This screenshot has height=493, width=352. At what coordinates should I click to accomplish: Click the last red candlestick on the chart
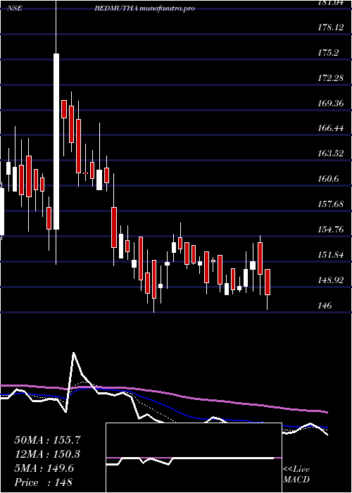[x=268, y=282]
